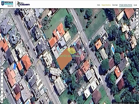
Task: Click the box-with-arrow icon in right toolbar
Action: [137, 33]
